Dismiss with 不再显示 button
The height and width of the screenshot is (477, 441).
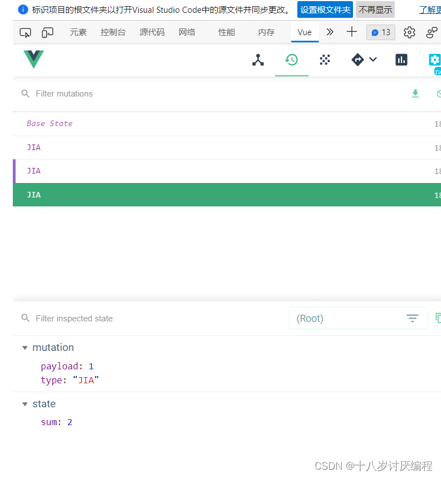click(375, 9)
